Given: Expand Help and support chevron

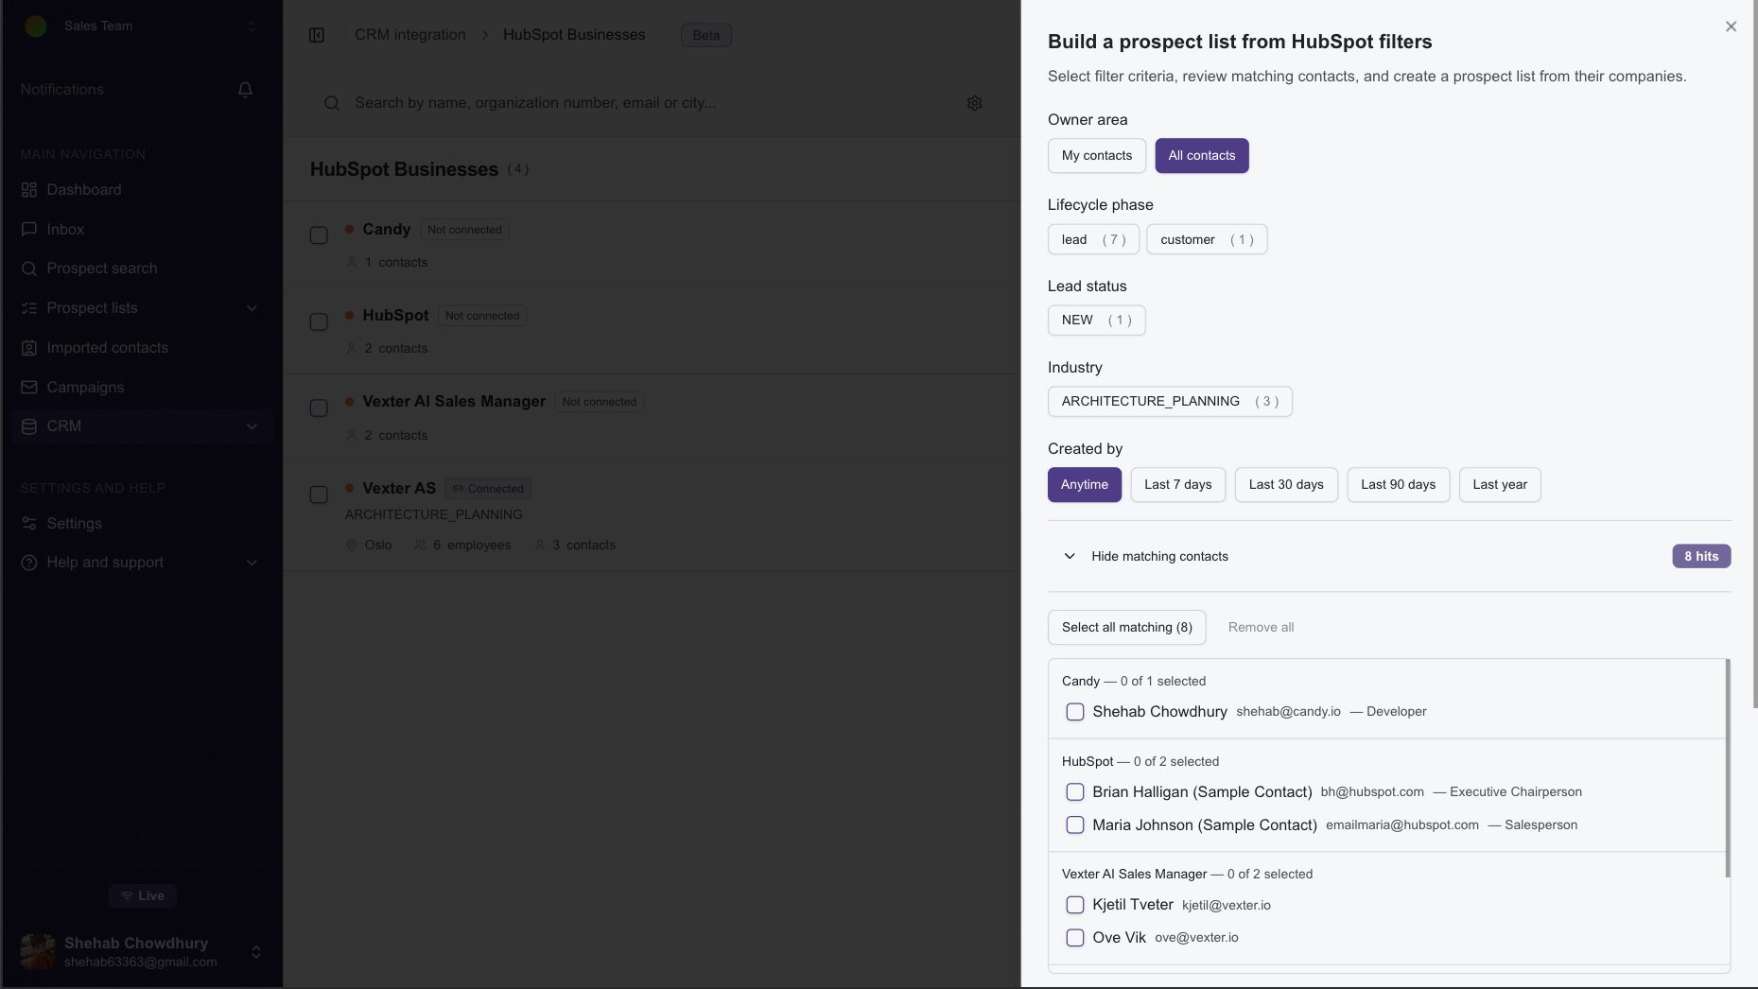Looking at the screenshot, I should [x=252, y=563].
